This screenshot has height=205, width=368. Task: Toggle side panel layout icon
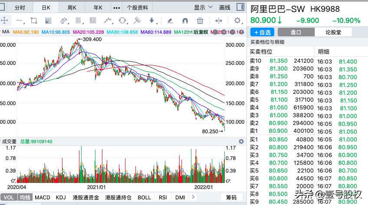pyautogui.click(x=240, y=7)
